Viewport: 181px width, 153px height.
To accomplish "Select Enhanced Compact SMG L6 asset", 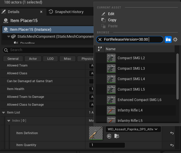I will click(136, 100).
